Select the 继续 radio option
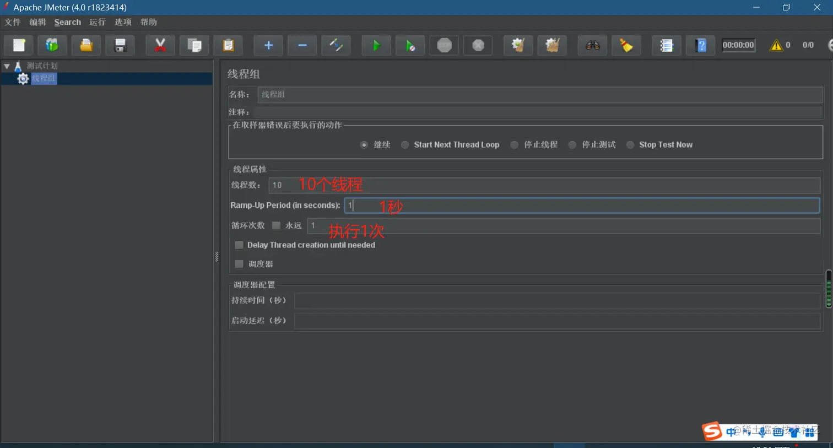 (x=364, y=145)
